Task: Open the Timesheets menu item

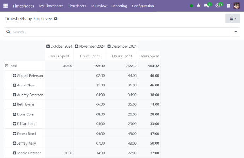Action: coord(77,6)
